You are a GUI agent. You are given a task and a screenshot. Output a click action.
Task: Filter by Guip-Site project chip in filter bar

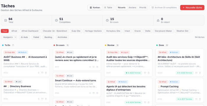click(76, 31)
